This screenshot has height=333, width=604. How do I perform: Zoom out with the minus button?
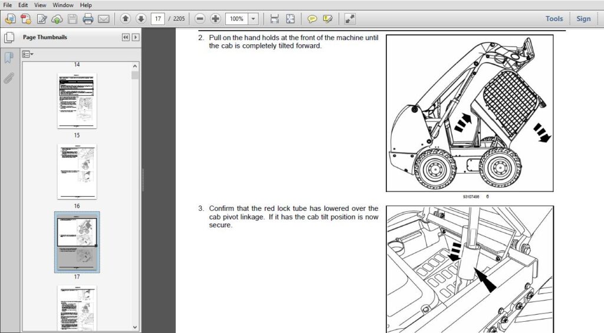[199, 18]
